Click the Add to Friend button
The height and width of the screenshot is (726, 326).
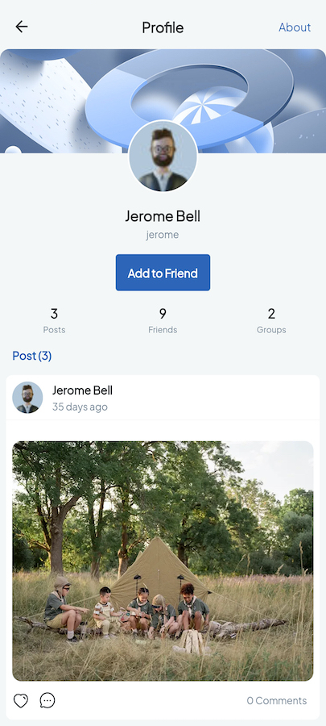[163, 273]
